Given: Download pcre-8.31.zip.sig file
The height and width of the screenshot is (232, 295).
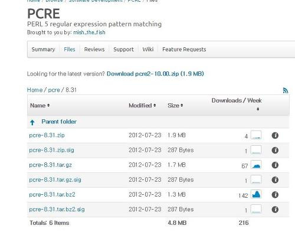Looking at the screenshot, I should tap(51, 150).
